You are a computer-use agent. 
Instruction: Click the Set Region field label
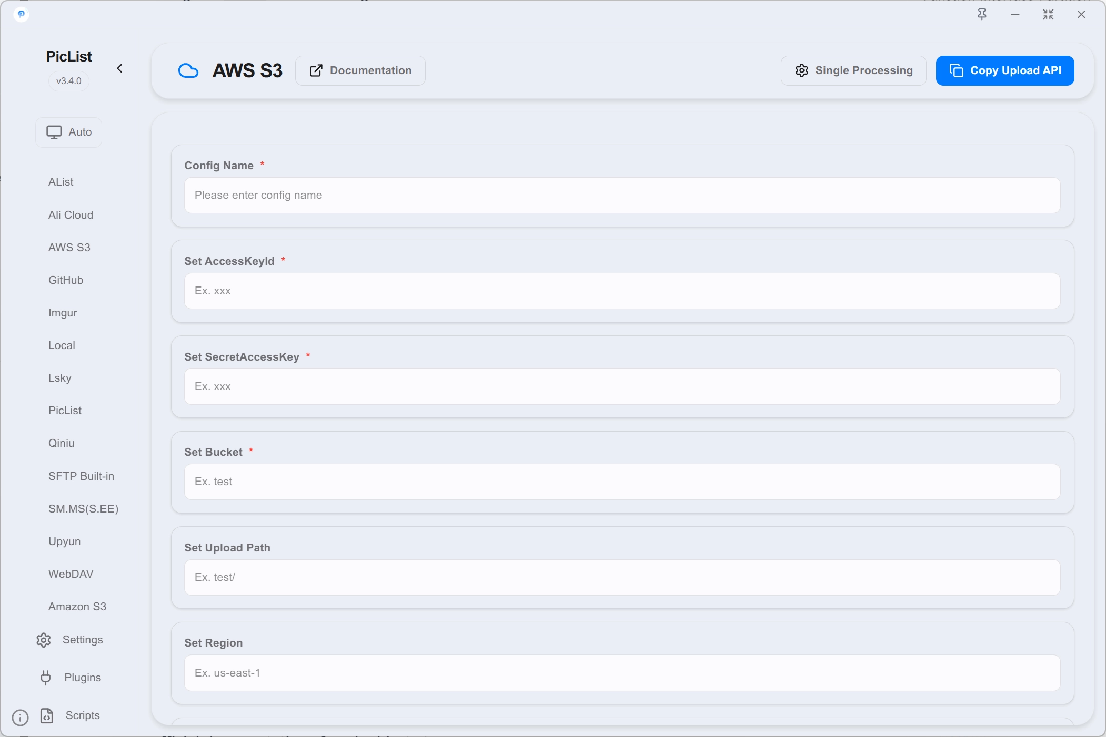point(214,643)
